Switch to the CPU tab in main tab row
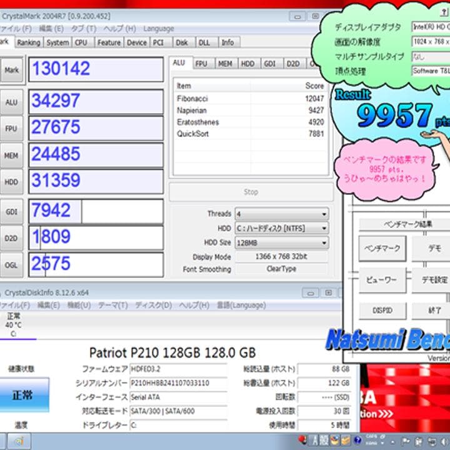This screenshot has width=450, height=450. [82, 42]
